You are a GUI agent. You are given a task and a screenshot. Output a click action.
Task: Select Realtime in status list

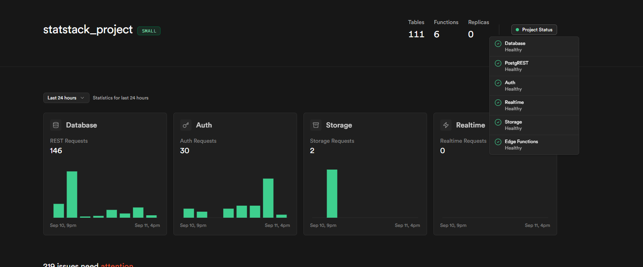click(534, 105)
